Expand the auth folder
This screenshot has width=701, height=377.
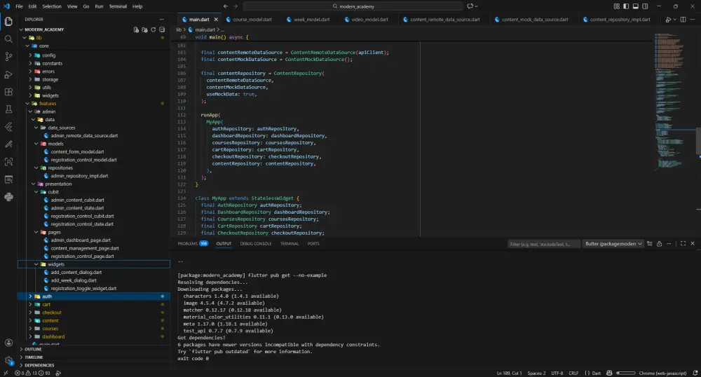coord(94,296)
